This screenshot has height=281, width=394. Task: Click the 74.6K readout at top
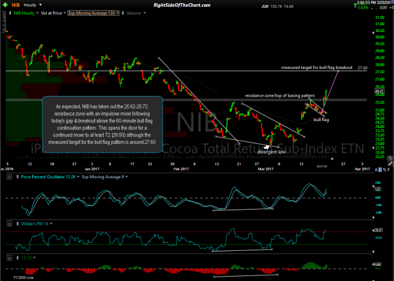click(x=289, y=7)
